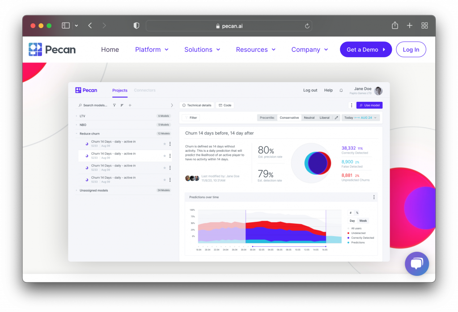
Task: Expand the NBO project group
Action: click(76, 125)
